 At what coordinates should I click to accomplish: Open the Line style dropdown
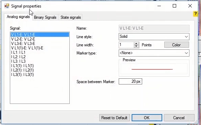point(154,36)
